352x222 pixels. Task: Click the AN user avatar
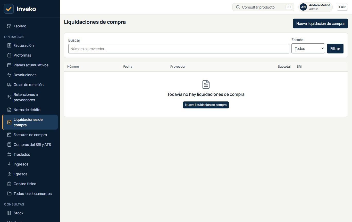coord(304,7)
